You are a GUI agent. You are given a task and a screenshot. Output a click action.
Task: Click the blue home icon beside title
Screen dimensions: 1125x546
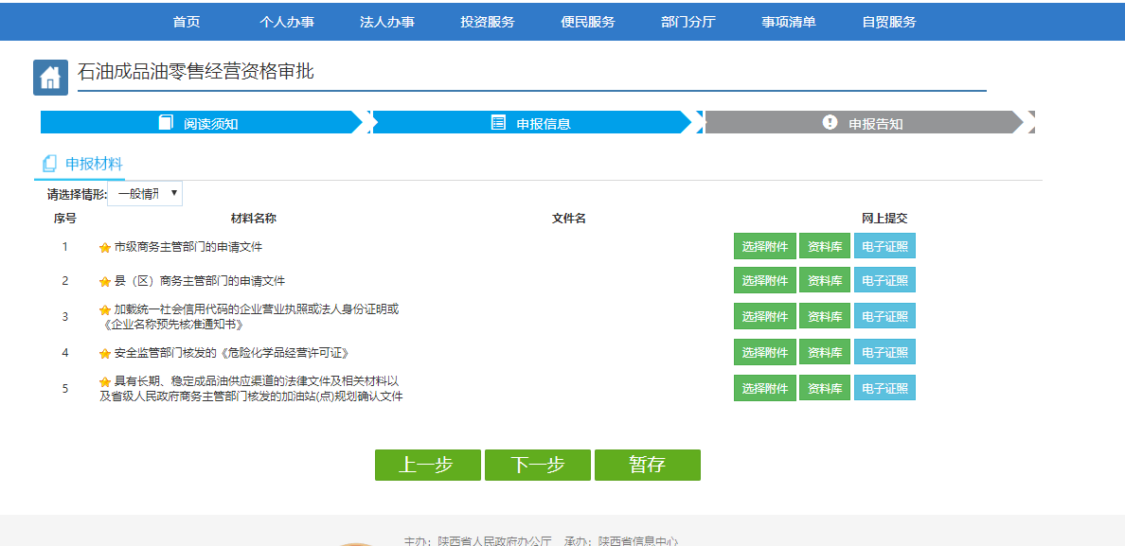[50, 78]
